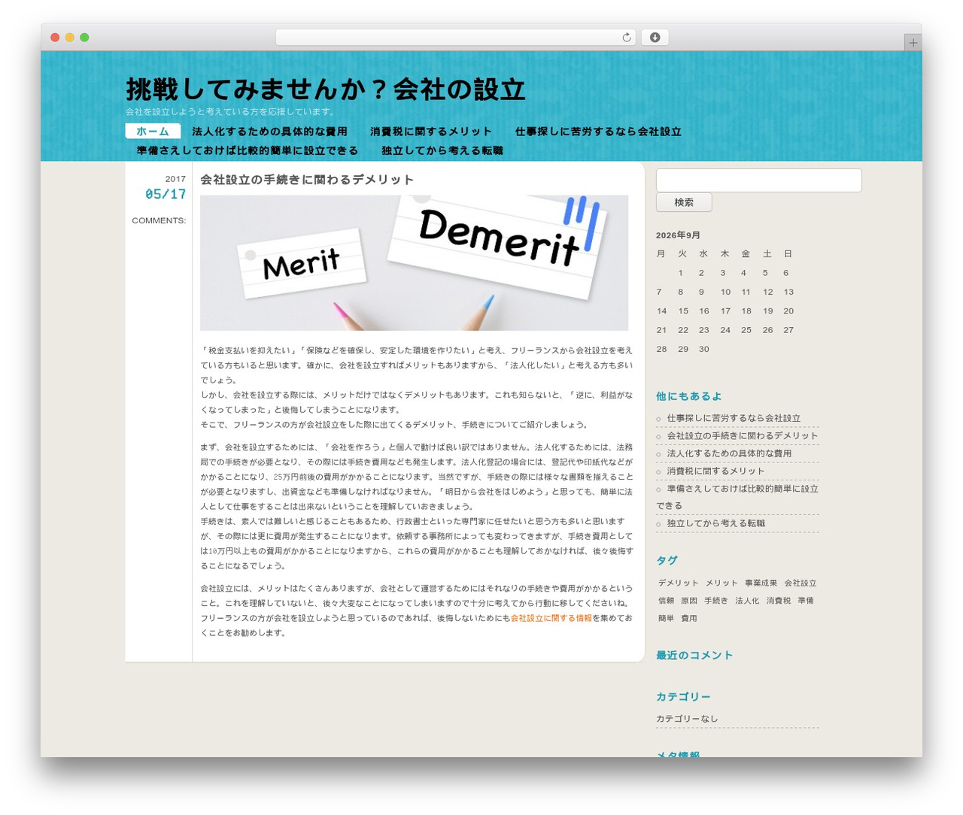Select the ホーム menu item
Image resolution: width=963 pixels, height=815 pixels.
153,132
